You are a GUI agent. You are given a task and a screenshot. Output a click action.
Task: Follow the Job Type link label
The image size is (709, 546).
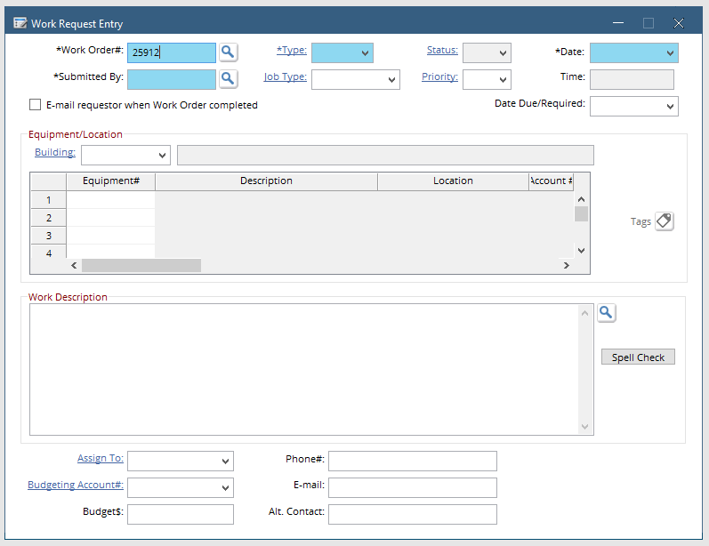click(x=286, y=76)
